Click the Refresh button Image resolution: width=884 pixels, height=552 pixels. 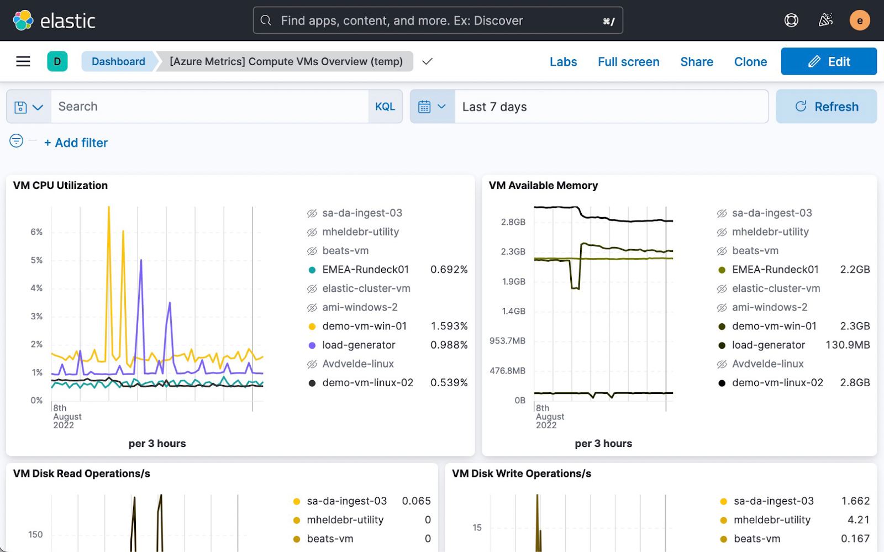(x=827, y=106)
